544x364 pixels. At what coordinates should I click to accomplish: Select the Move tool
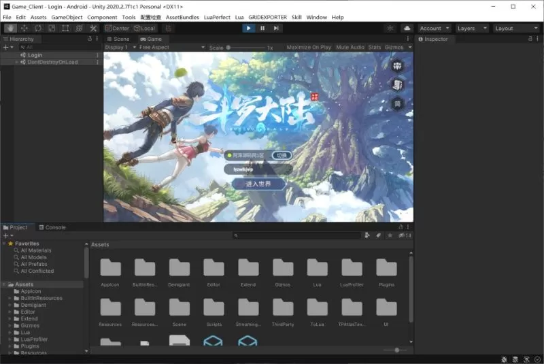24,29
